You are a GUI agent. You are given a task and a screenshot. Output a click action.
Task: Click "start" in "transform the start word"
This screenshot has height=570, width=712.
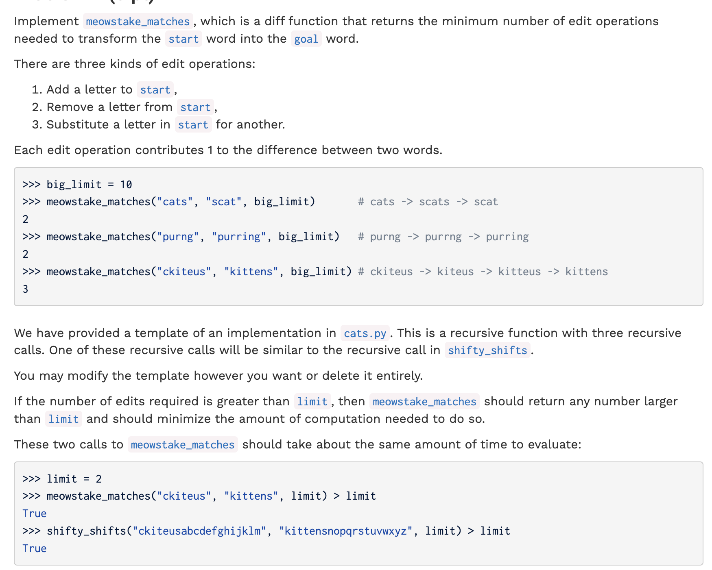pyautogui.click(x=183, y=39)
